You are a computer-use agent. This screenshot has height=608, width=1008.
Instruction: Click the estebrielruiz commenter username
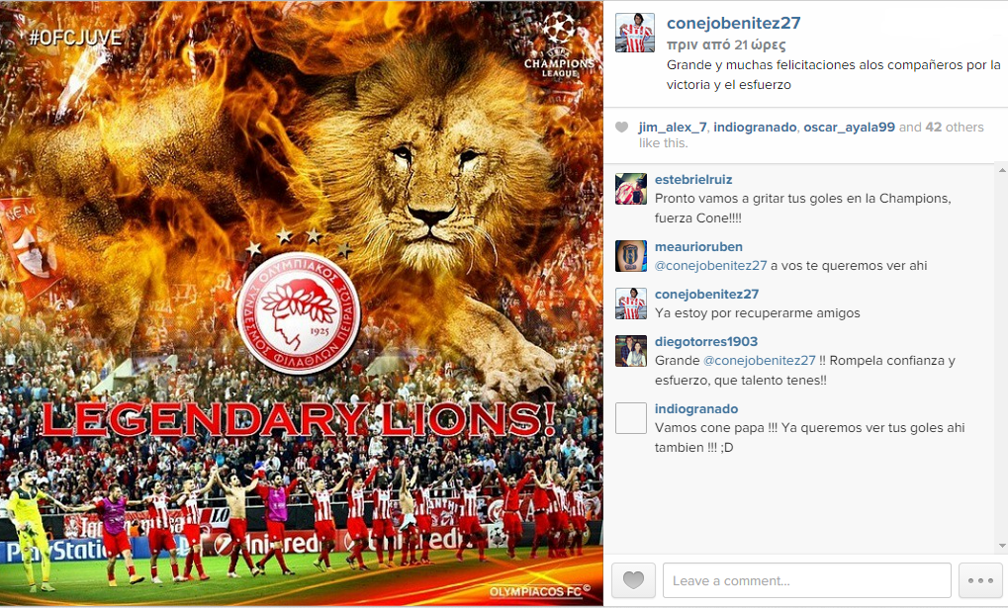click(693, 180)
